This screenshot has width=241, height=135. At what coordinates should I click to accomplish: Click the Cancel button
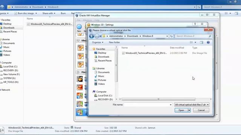201,110
